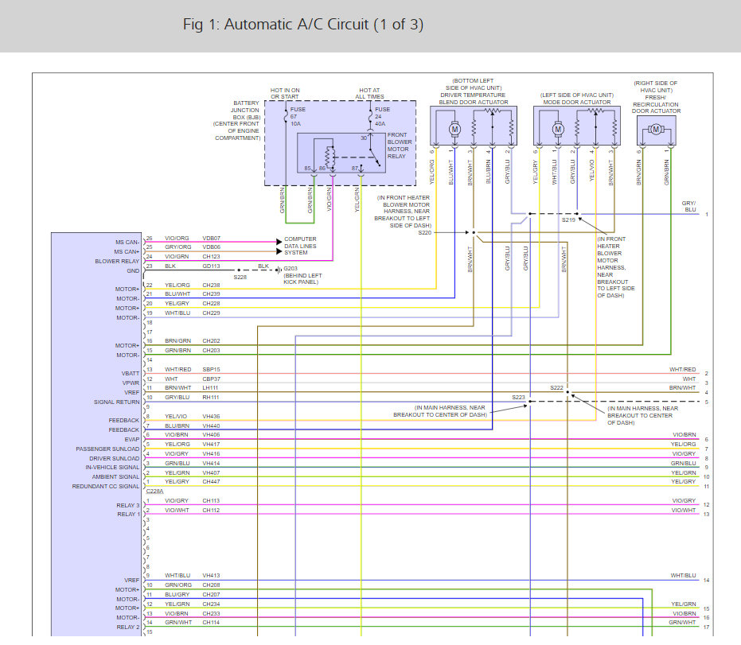Click the 'HOT IN ON OR START' label
741x645 pixels.
click(285, 93)
